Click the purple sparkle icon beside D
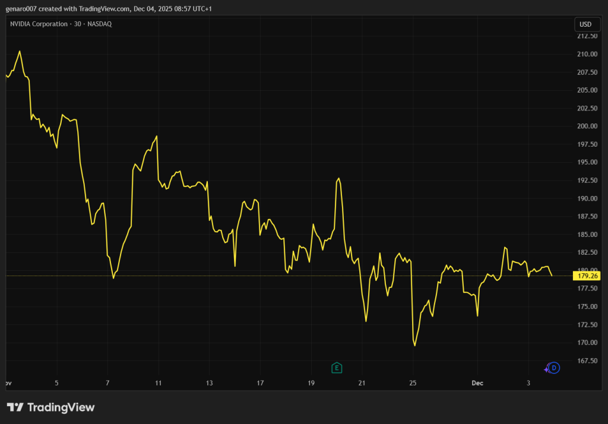The width and height of the screenshot is (608, 424). pos(546,369)
